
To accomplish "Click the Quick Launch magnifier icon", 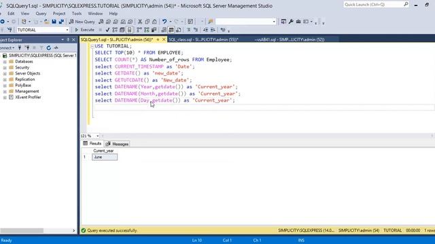I will (406, 4).
